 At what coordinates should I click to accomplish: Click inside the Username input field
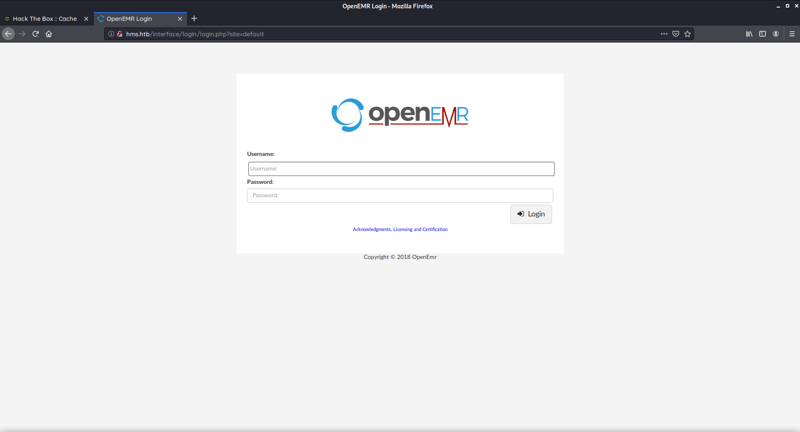[x=400, y=168]
